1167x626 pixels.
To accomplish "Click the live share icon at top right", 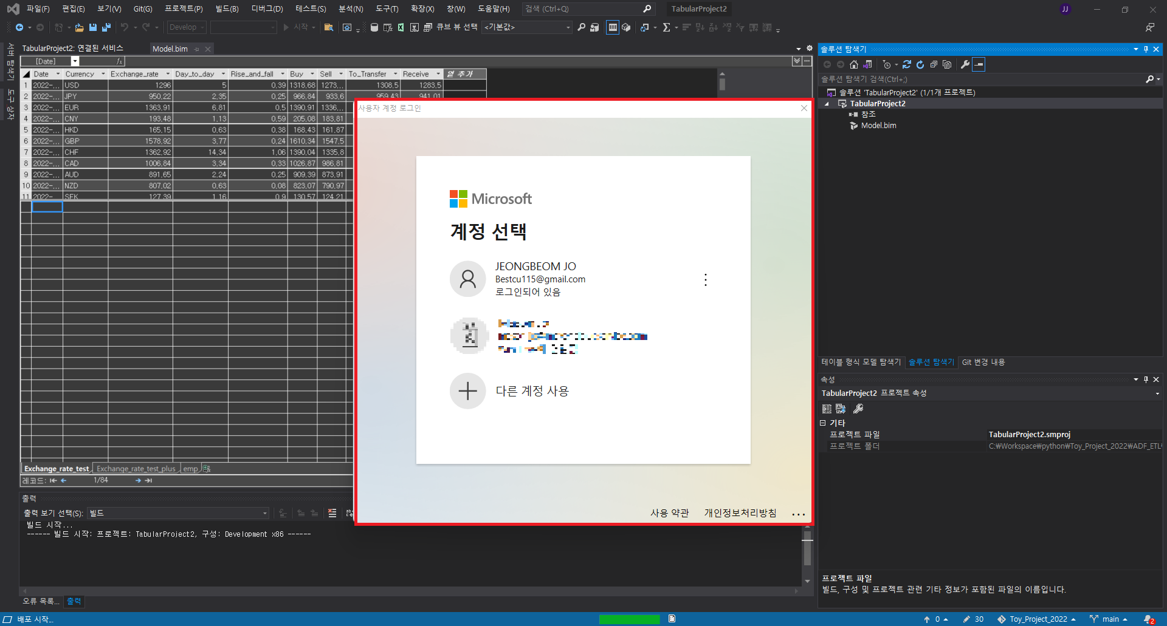I will [x=1150, y=27].
